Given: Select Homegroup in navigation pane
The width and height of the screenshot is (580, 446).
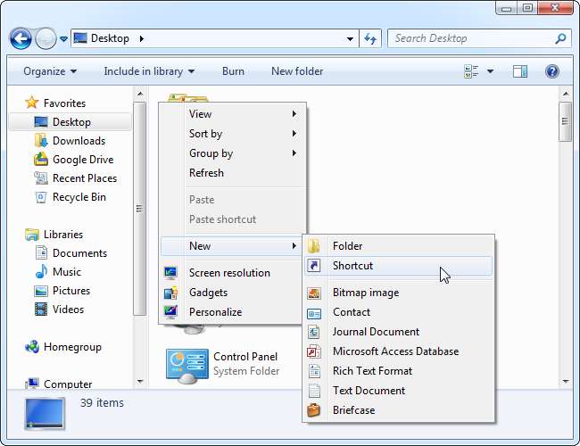Looking at the screenshot, I should 72,347.
